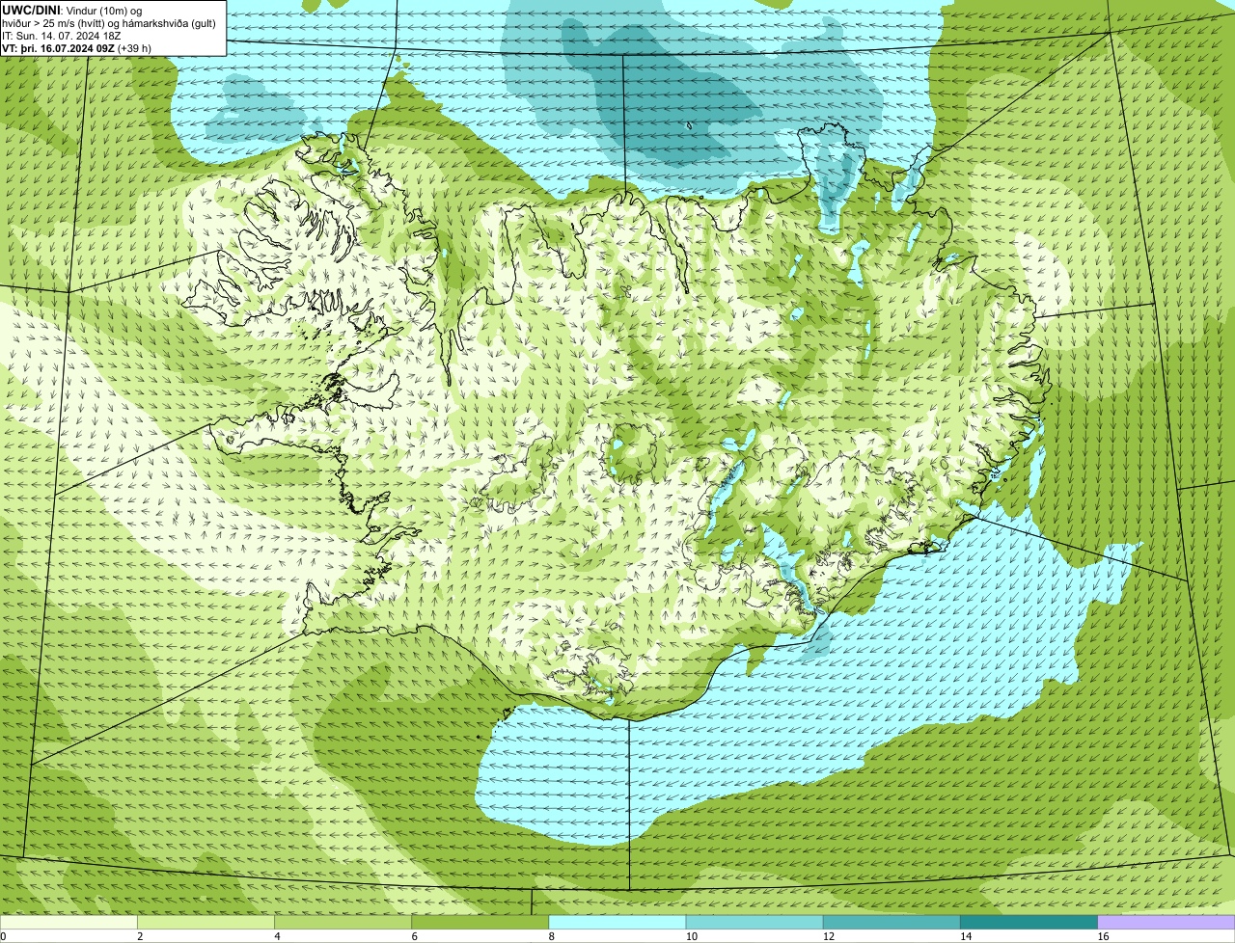Click the legend scale label "2"

(x=140, y=936)
